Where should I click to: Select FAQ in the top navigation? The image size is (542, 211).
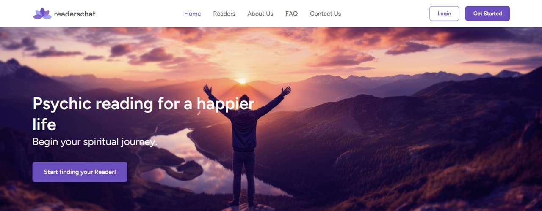coord(292,14)
